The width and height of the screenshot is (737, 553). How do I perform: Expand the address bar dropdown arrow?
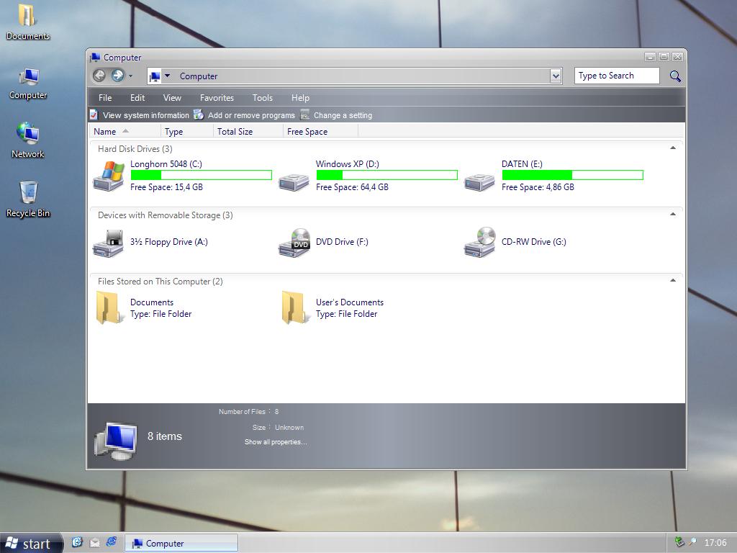coord(556,76)
